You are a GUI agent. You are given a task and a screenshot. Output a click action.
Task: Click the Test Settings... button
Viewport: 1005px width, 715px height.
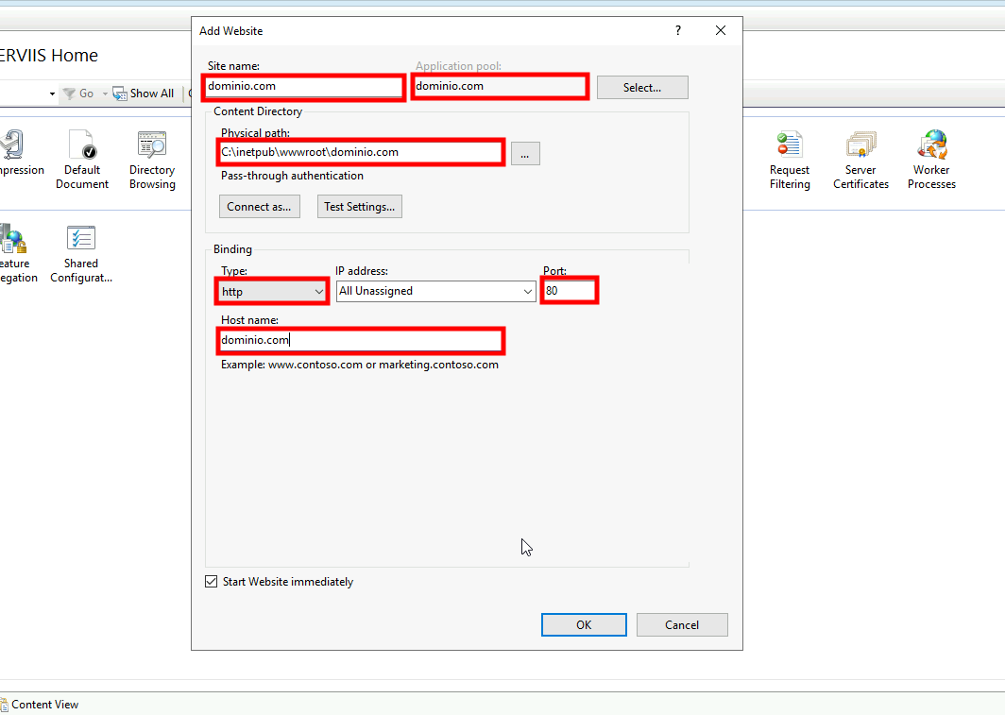point(360,206)
